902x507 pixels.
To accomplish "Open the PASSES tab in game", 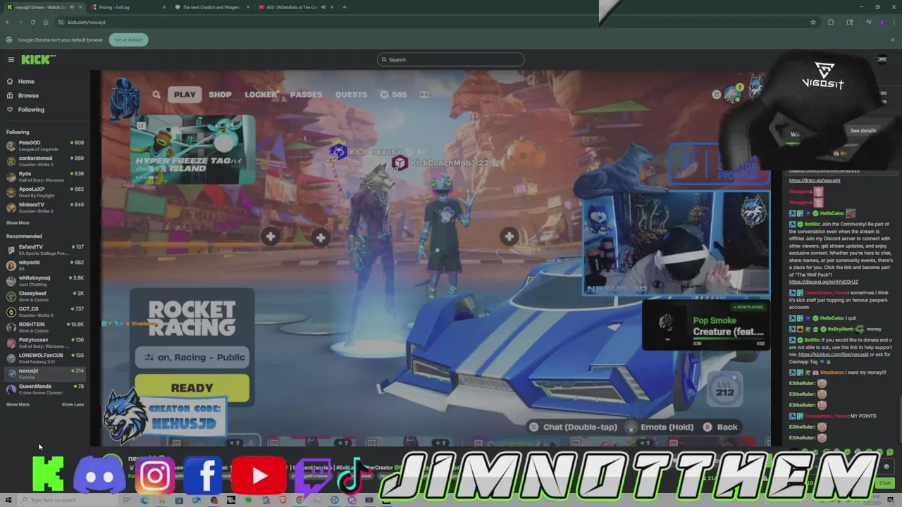I will (306, 94).
